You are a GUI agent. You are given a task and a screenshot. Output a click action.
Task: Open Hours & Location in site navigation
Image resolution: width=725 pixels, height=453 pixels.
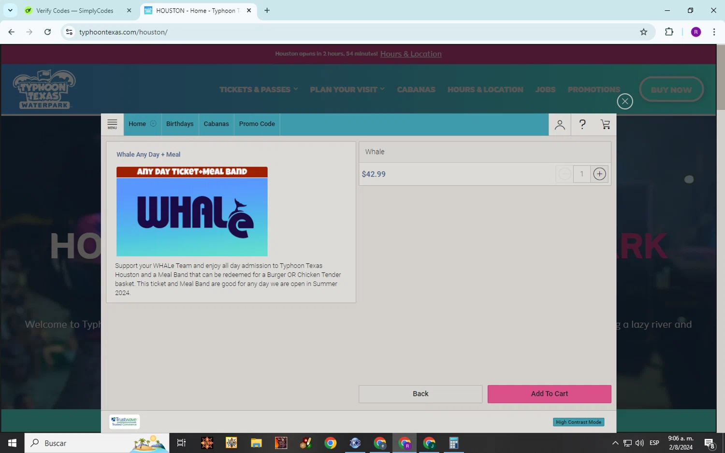[485, 90]
